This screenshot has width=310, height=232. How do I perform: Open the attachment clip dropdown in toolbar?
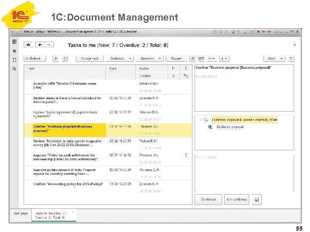tap(224, 58)
